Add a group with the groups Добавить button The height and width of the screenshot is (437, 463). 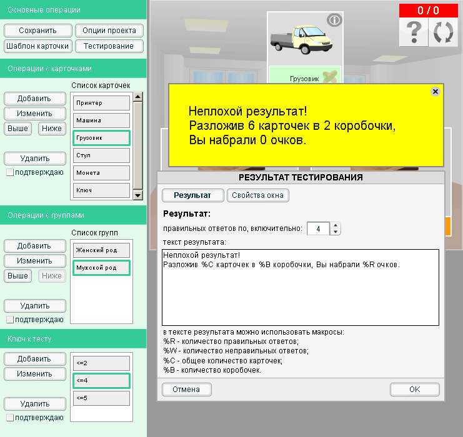[35, 246]
